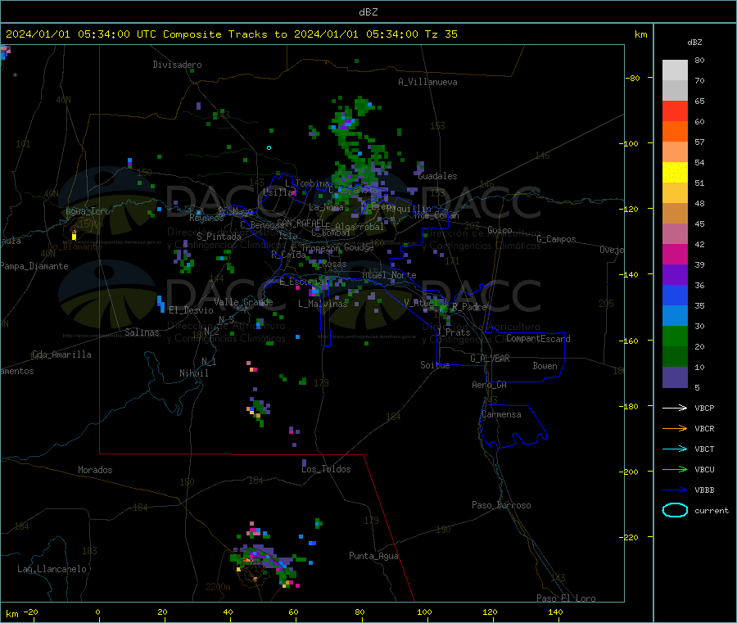Click the 2200m elevation contour label
The image size is (737, 623).
[218, 587]
